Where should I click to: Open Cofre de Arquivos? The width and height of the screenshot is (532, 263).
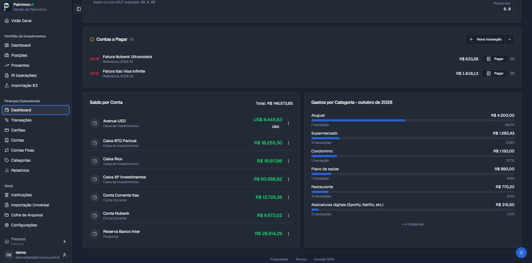point(36,215)
